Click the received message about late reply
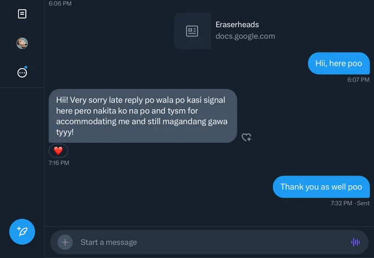 [x=142, y=116]
